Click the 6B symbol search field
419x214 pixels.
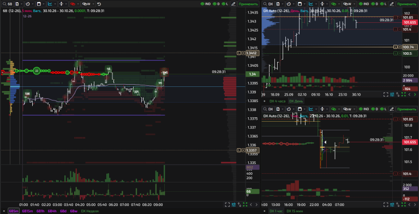point(7,4)
